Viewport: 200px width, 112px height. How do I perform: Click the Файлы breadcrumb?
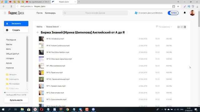click(x=39, y=27)
